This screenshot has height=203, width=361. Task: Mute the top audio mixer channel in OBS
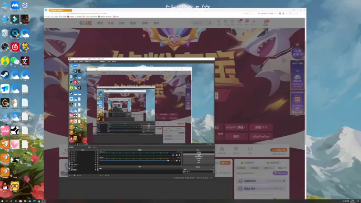point(177,155)
